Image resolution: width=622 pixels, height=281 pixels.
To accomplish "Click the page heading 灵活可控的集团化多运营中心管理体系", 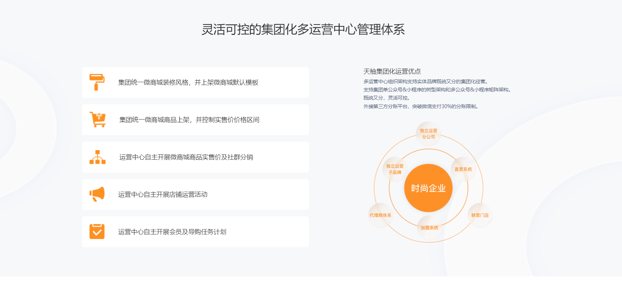I will coord(303,30).
